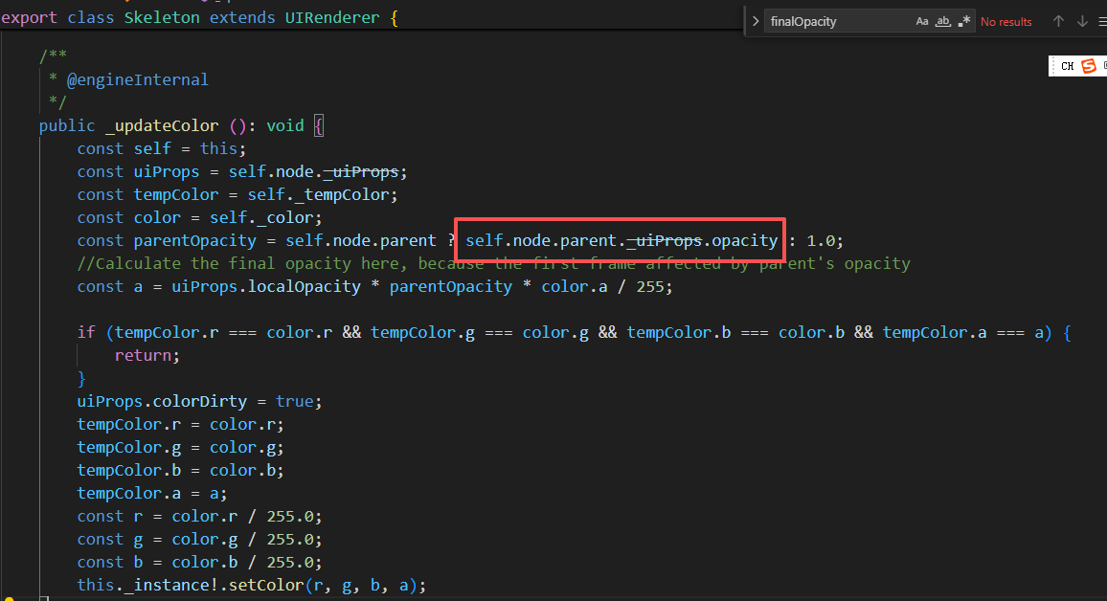Image resolution: width=1107 pixels, height=601 pixels.
Task: Toggle Find in Selection icon
Action: point(1103,21)
